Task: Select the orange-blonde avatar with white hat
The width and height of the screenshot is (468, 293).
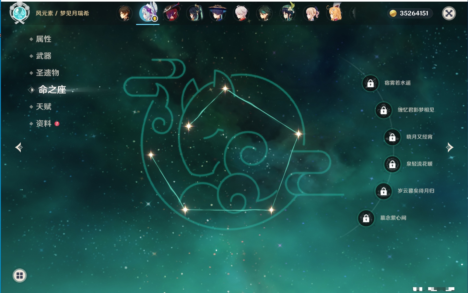Action: pos(334,13)
